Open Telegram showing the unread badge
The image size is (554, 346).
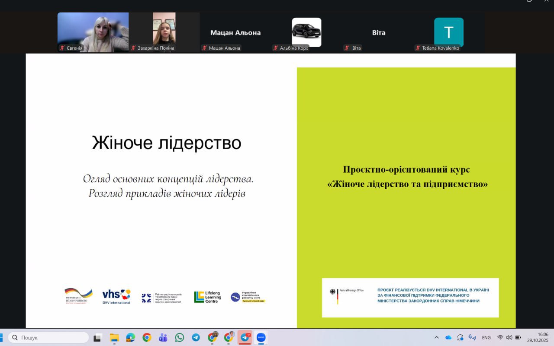click(x=245, y=338)
